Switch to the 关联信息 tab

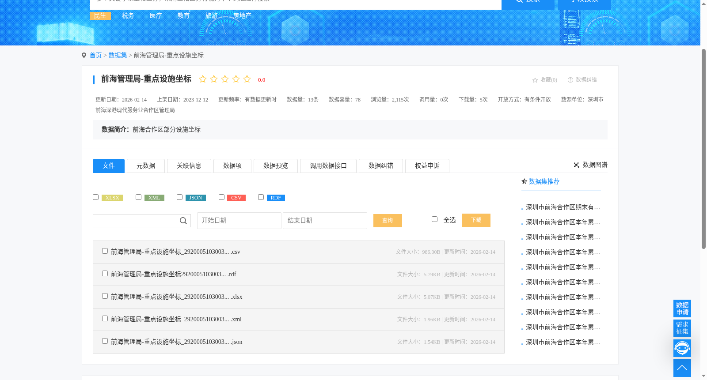189,166
